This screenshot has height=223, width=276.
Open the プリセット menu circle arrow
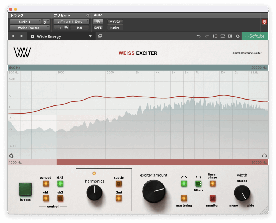[88, 15]
